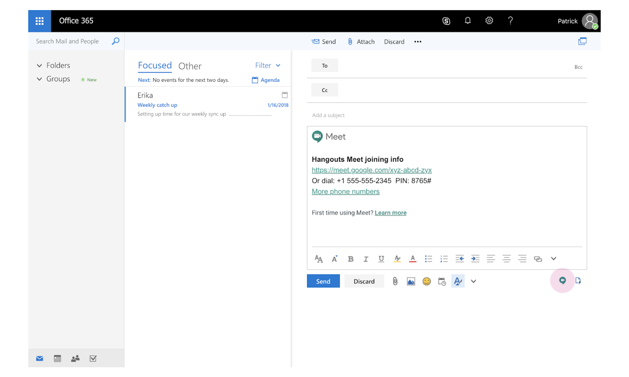
Task: Align text to the right
Action: point(522,258)
